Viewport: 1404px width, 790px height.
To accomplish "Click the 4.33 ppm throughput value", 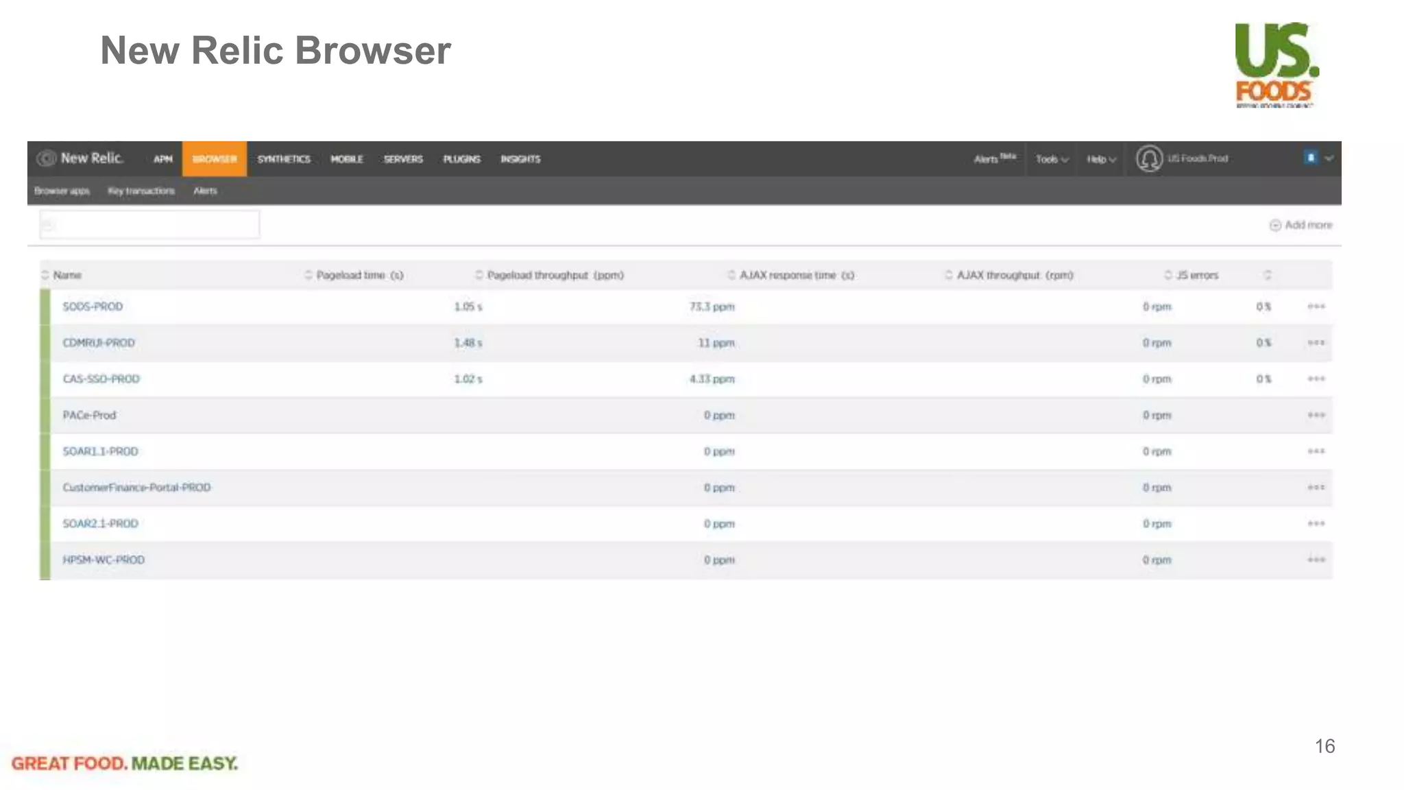I will [712, 379].
